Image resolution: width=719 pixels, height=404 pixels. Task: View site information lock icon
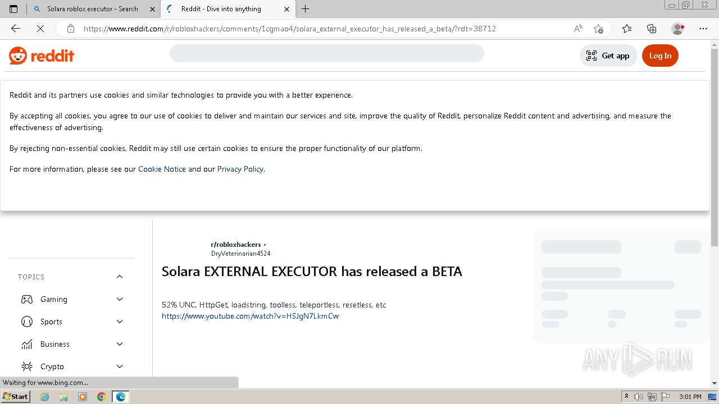pos(70,29)
